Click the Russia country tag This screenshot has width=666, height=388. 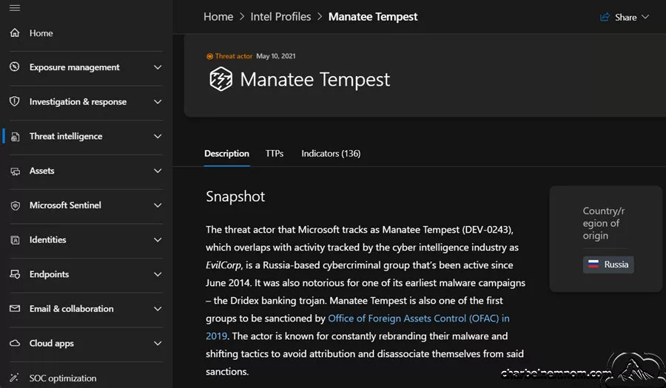click(x=608, y=265)
